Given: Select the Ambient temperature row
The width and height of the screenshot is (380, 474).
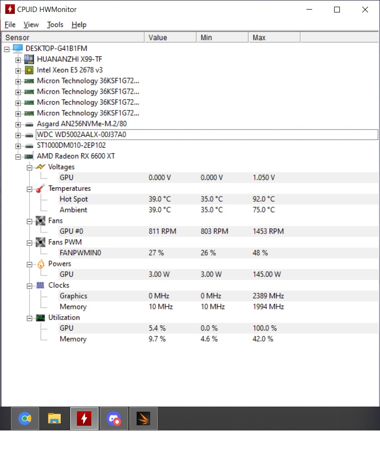Looking at the screenshot, I should (x=219, y=210).
